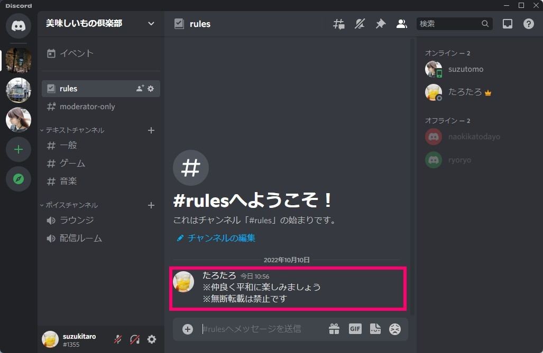Screen dimensions: 543x353
Task: Click the Discord home button
Action: (18, 26)
